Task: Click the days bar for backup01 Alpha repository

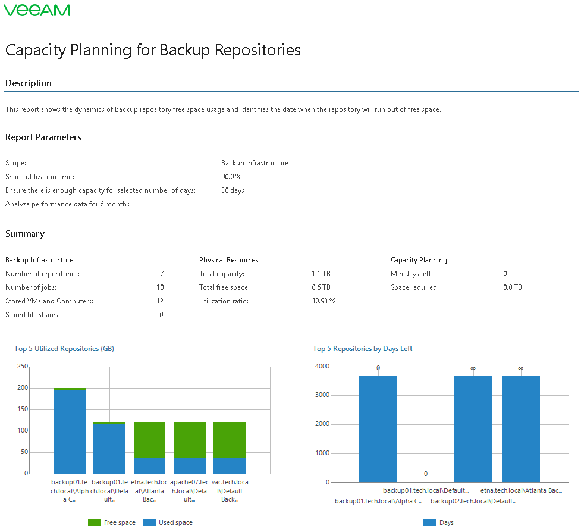Action: coord(378,428)
